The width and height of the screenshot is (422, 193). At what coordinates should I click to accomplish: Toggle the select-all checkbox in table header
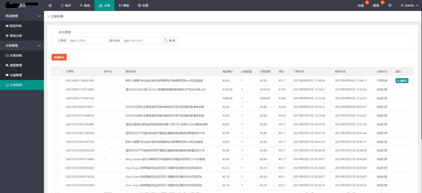[x=57, y=72]
